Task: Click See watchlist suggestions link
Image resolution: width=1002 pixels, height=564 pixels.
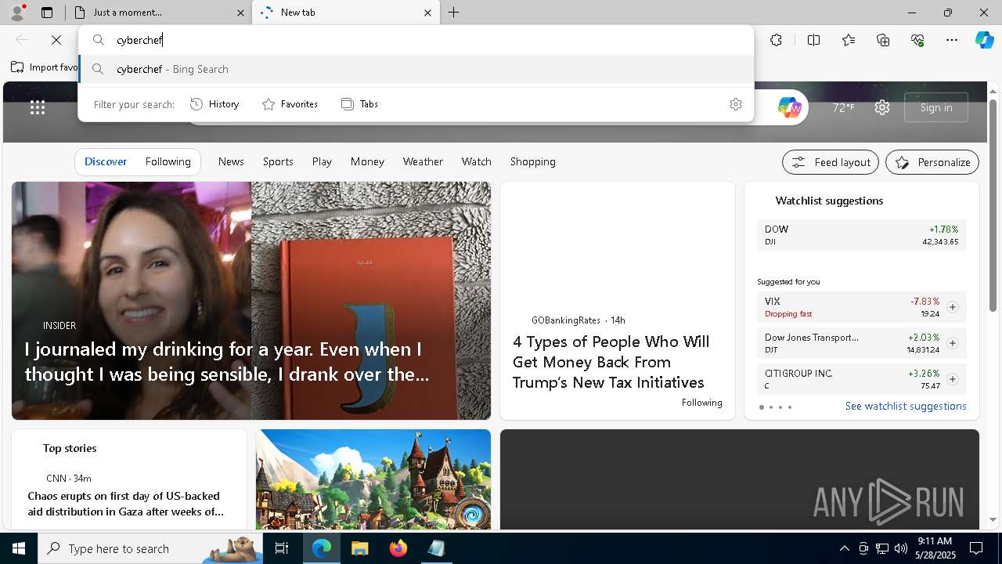Action: tap(906, 406)
